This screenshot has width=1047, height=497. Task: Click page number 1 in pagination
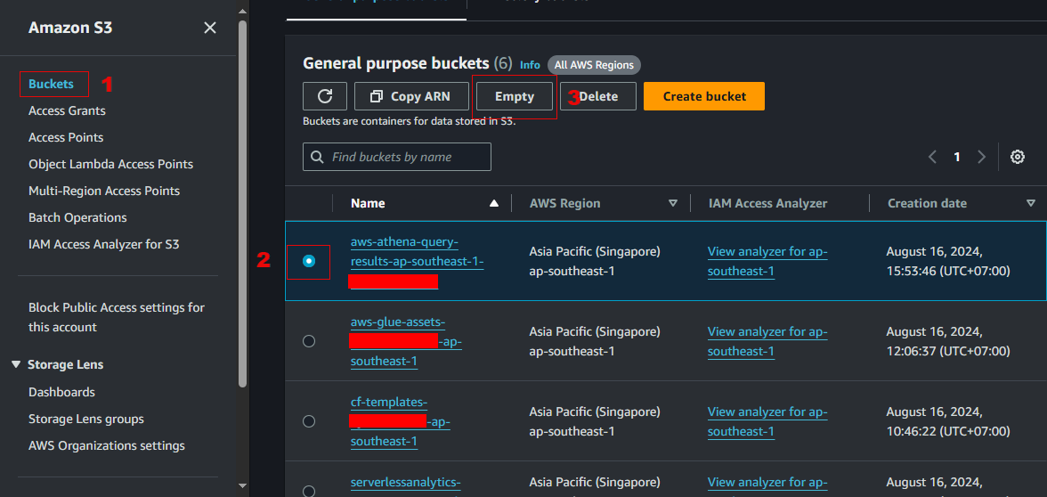[x=957, y=157]
